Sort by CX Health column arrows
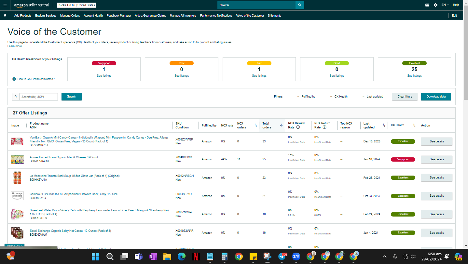468x264 pixels. (414, 125)
